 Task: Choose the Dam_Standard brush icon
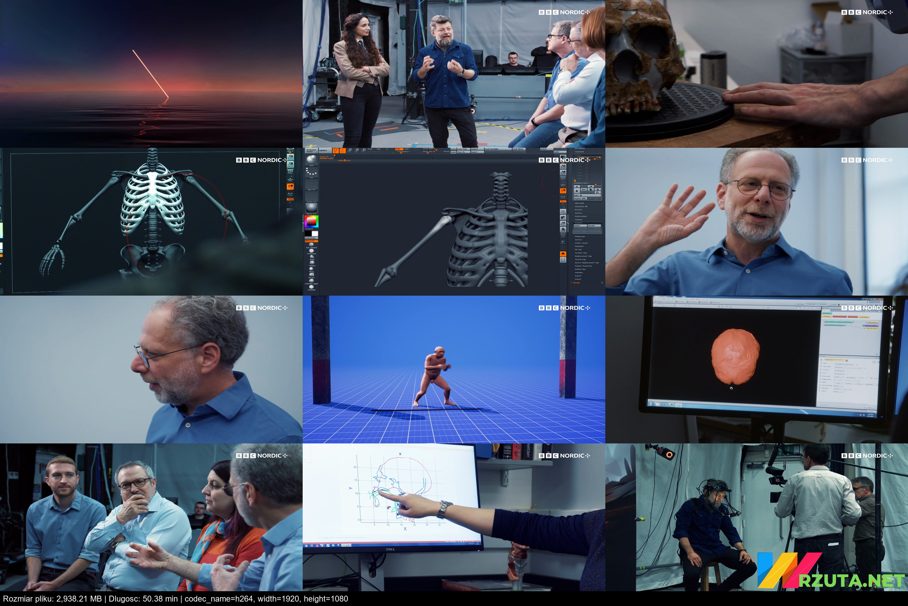pos(312,245)
